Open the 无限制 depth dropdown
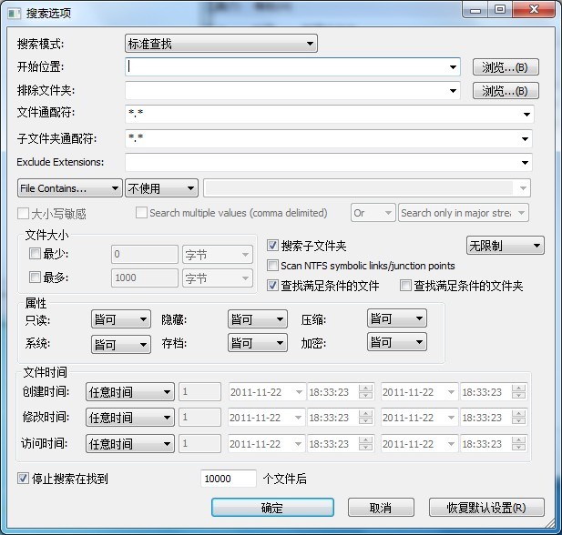Screen dimensions: 562x535 [x=505, y=246]
